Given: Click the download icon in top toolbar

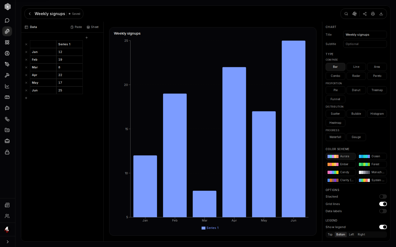Looking at the screenshot, I should click(x=381, y=14).
